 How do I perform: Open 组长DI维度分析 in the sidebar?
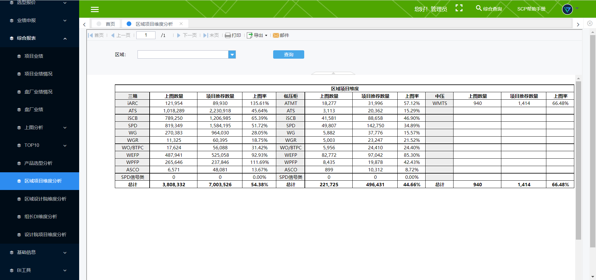click(39, 217)
